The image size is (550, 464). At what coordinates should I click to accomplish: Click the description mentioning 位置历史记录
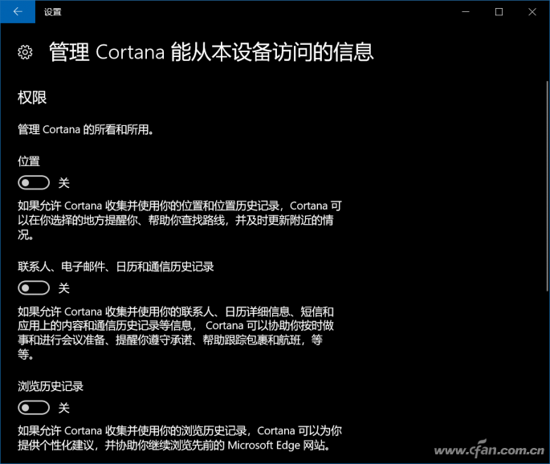tap(180, 220)
